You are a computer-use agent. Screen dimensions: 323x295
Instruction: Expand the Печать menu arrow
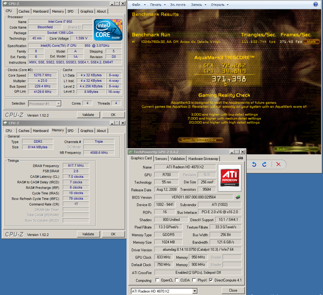[x=165, y=5]
